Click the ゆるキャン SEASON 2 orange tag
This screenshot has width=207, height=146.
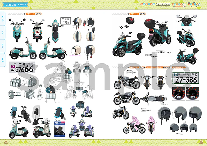158,67
